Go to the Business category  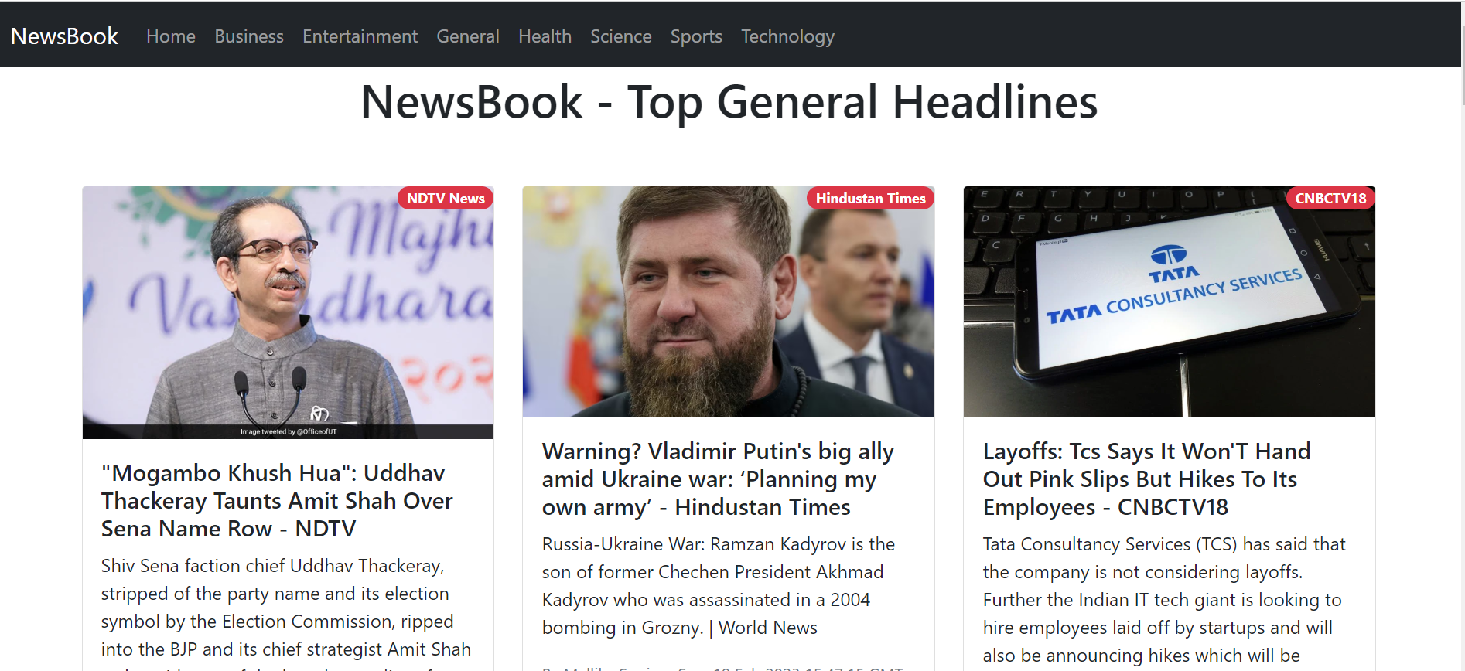(249, 36)
